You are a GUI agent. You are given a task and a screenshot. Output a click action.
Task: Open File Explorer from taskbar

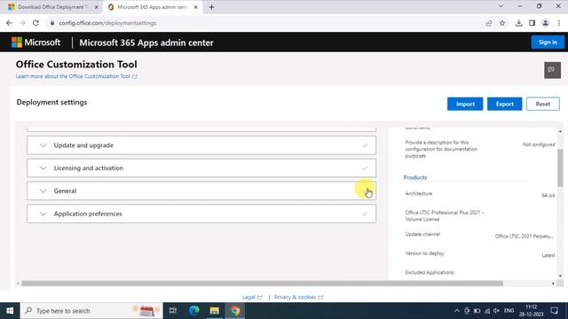[x=215, y=311]
